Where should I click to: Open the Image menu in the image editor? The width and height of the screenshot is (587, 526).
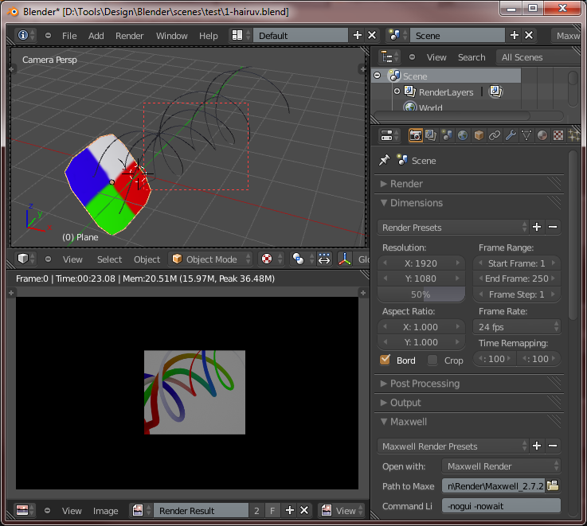(106, 510)
